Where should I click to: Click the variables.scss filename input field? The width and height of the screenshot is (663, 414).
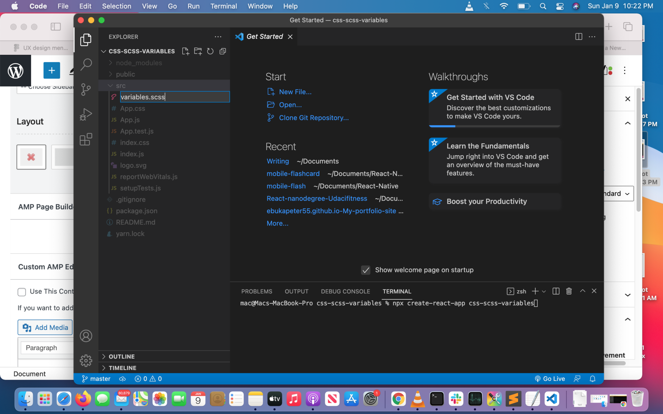pos(175,97)
